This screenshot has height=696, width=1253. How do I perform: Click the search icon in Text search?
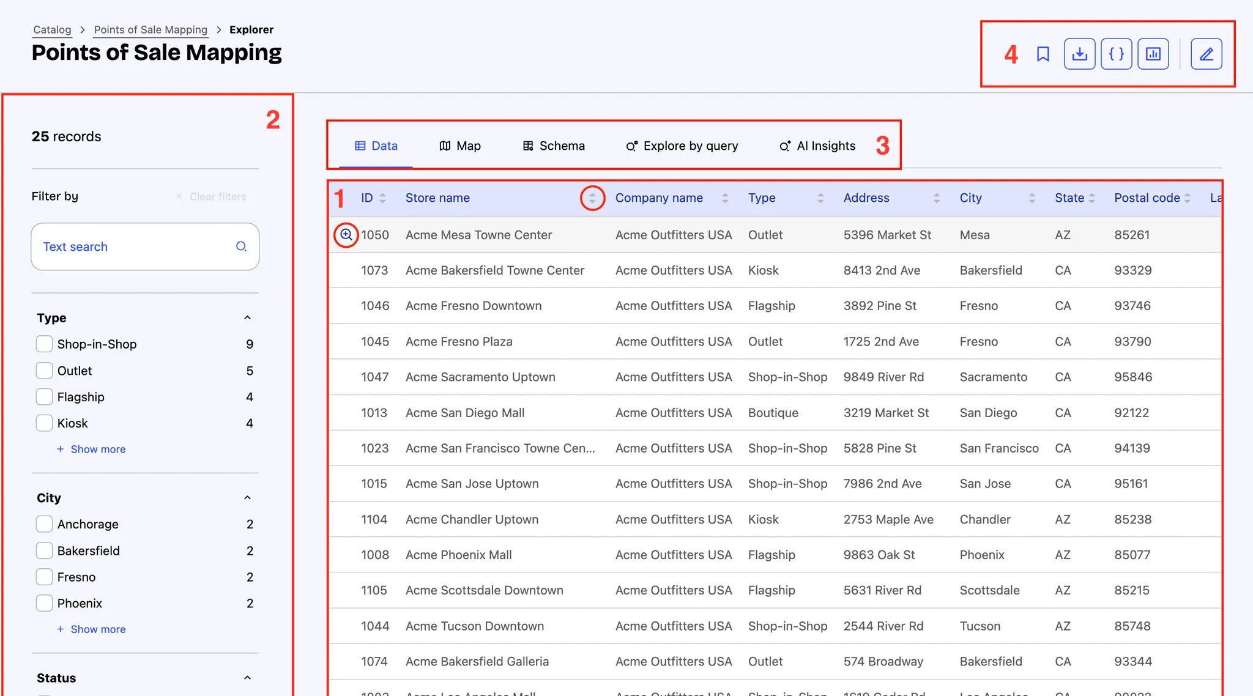coord(241,246)
